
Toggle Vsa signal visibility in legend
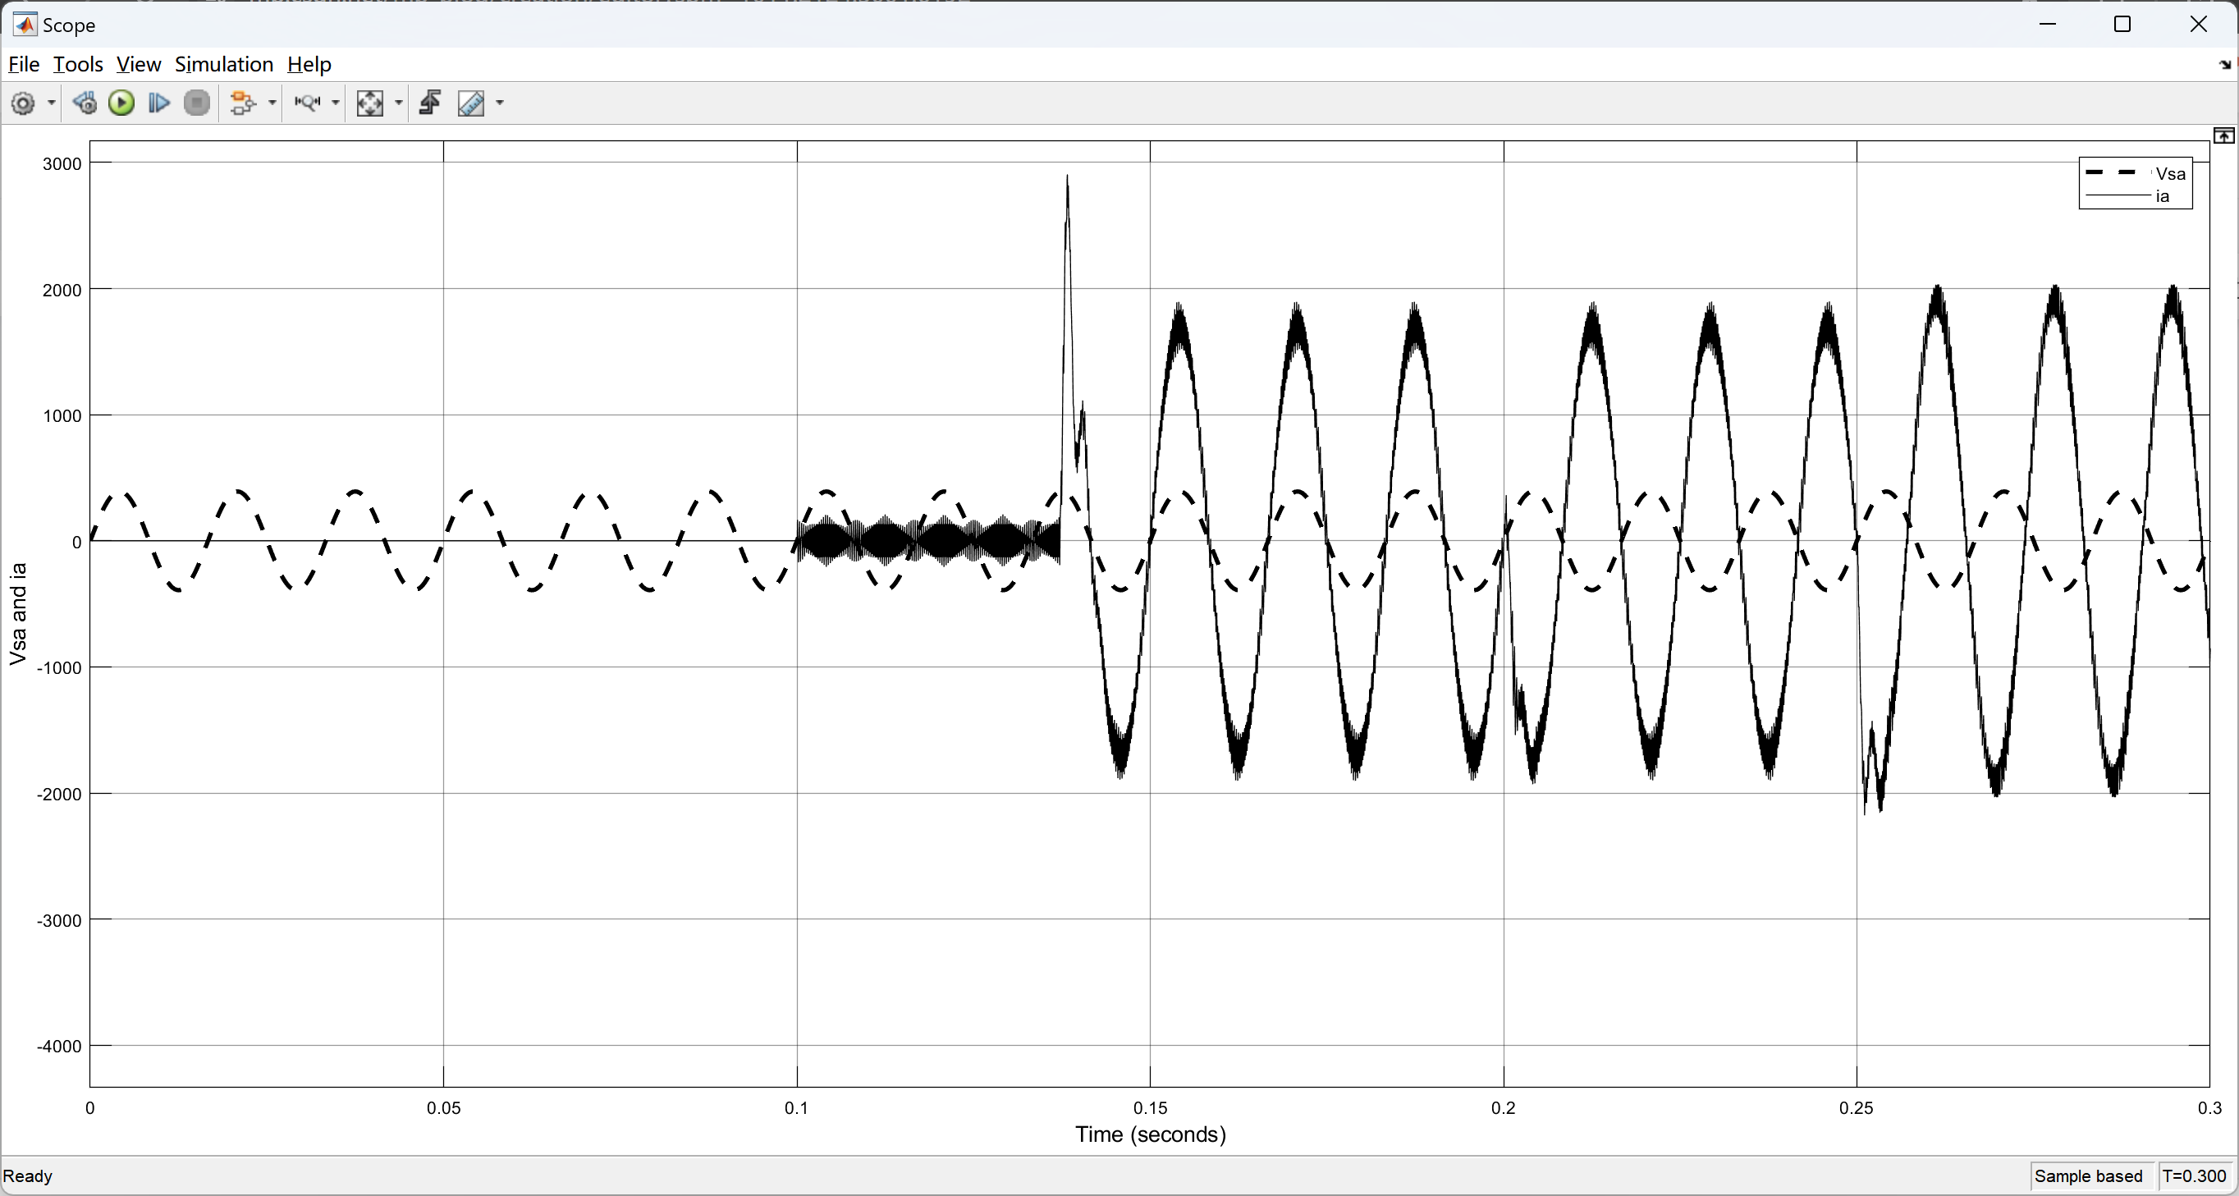click(x=2169, y=174)
